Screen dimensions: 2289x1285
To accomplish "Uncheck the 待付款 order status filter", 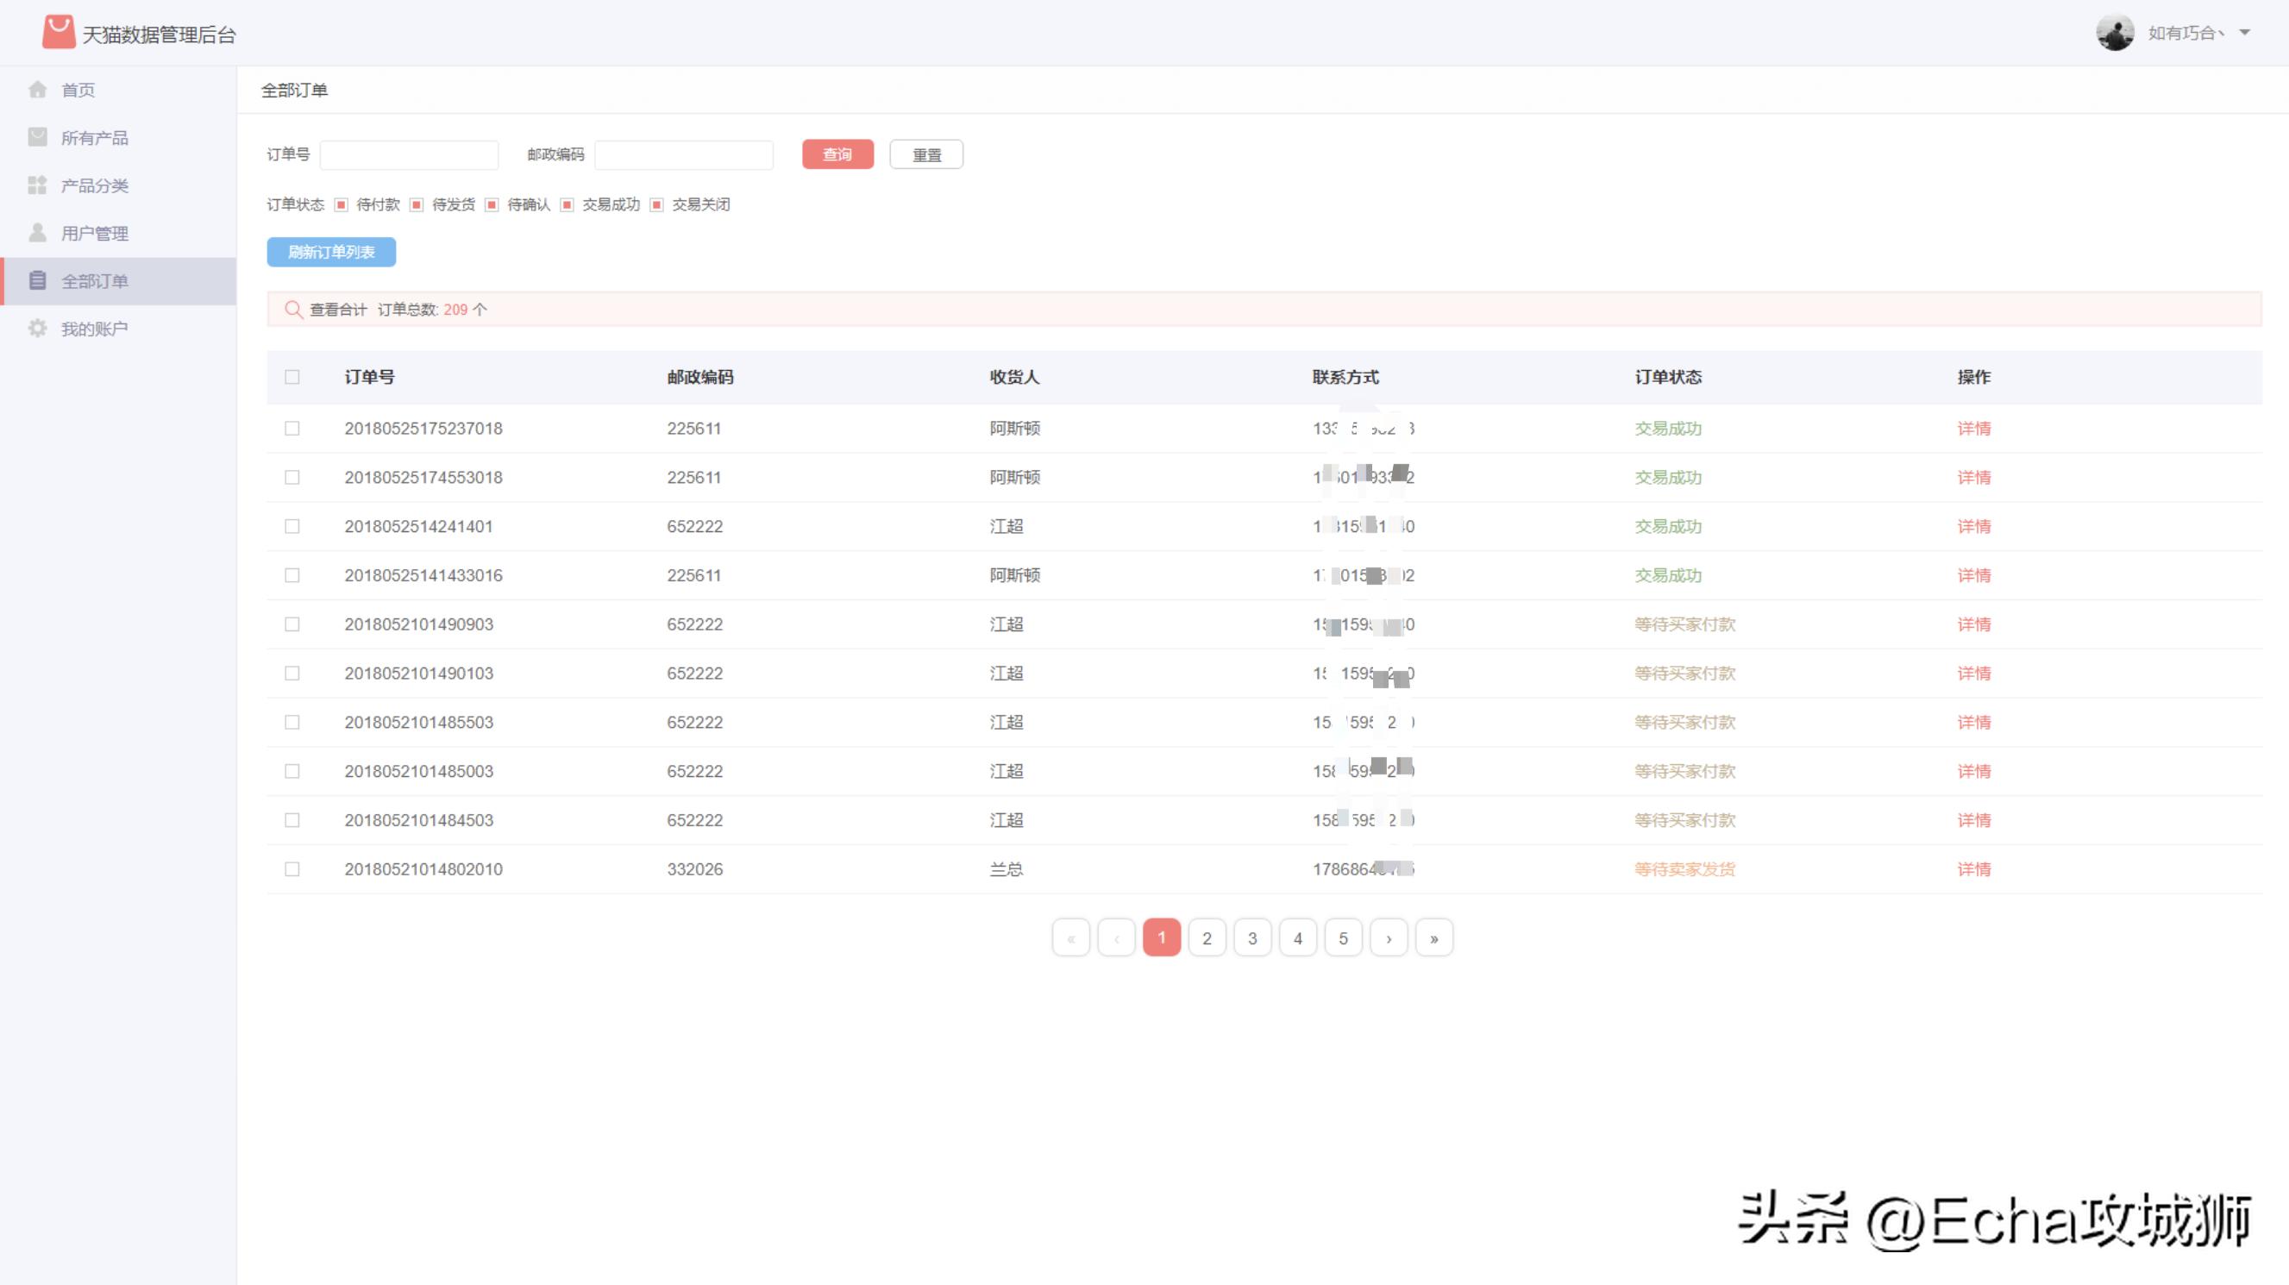I will point(340,204).
